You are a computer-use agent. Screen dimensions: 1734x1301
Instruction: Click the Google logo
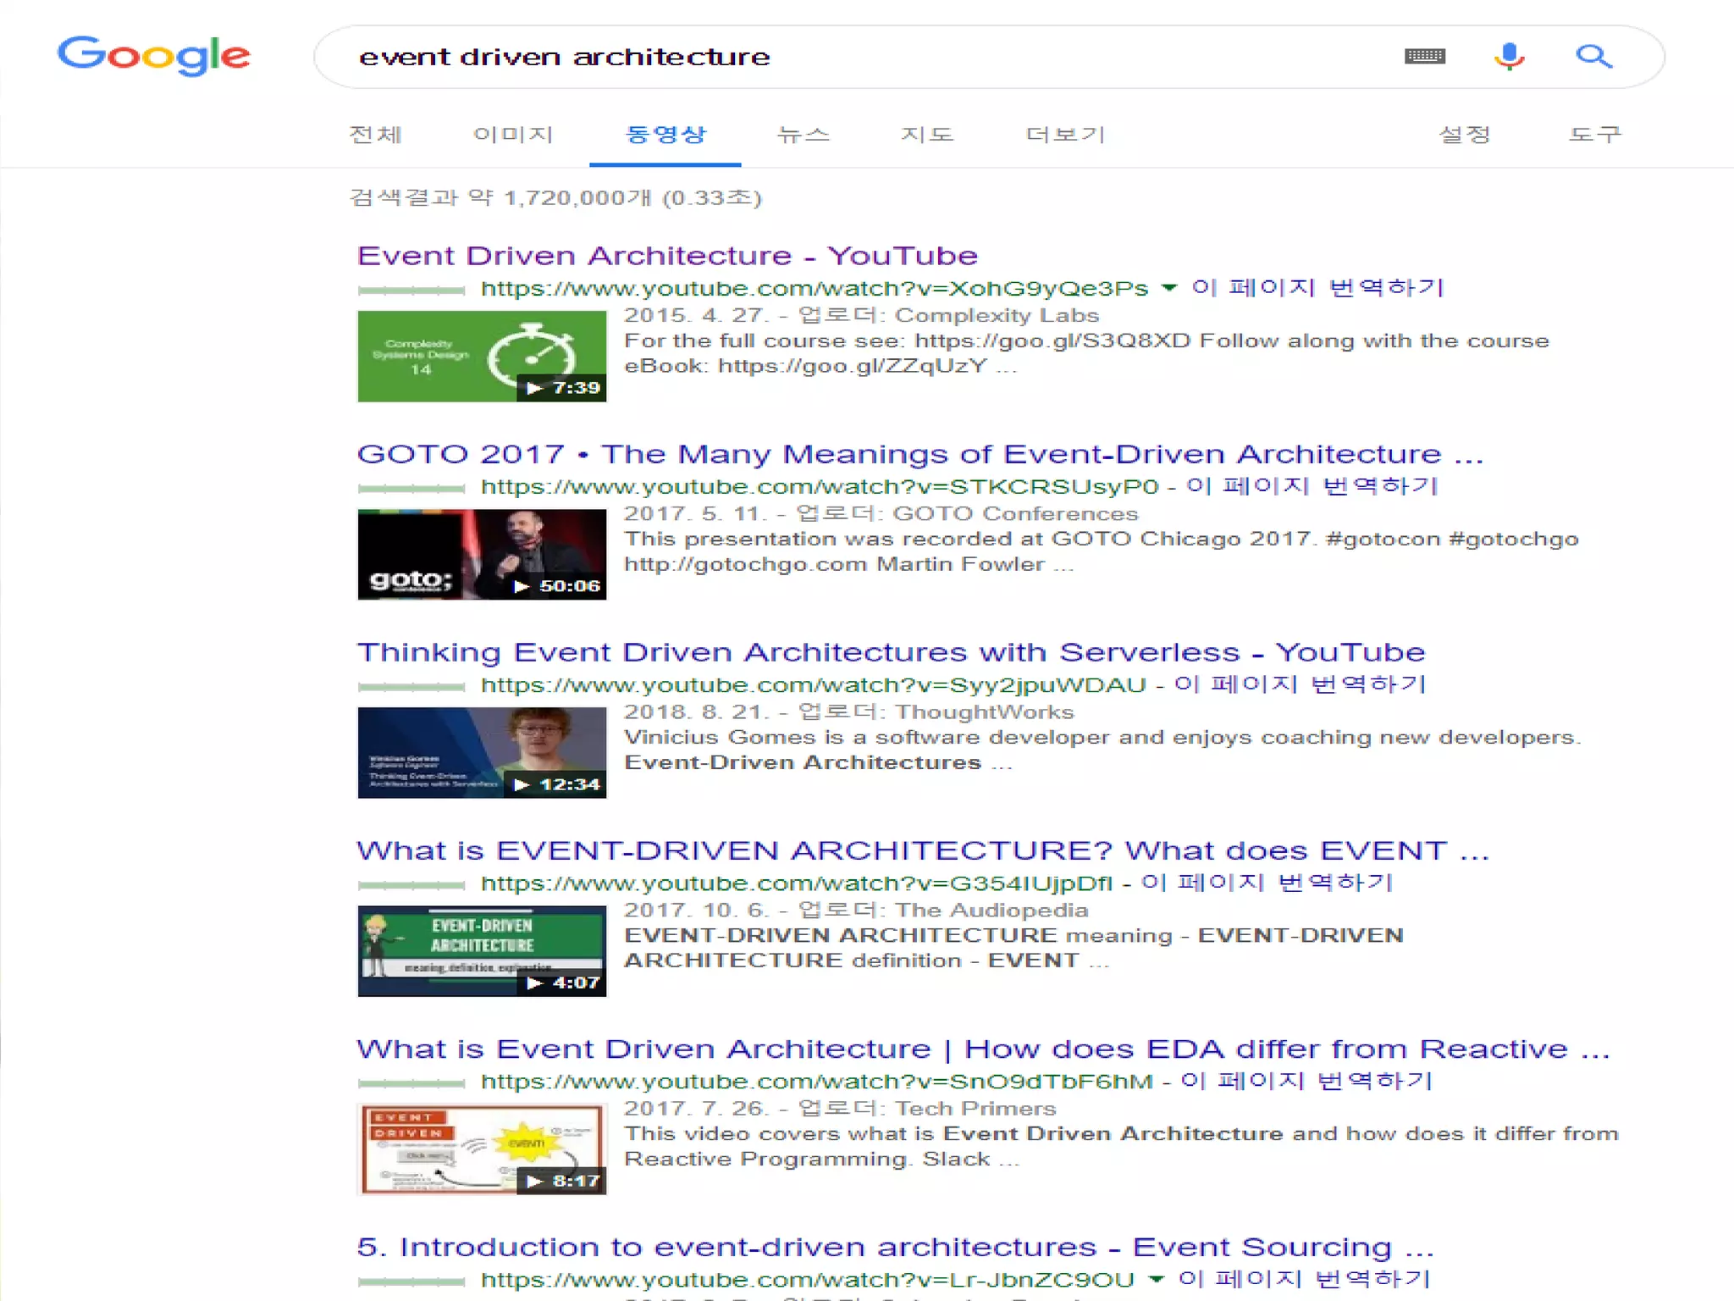153,56
